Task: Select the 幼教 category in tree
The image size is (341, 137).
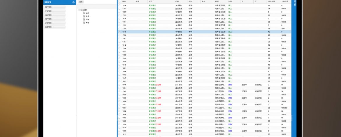Action: (x=87, y=13)
